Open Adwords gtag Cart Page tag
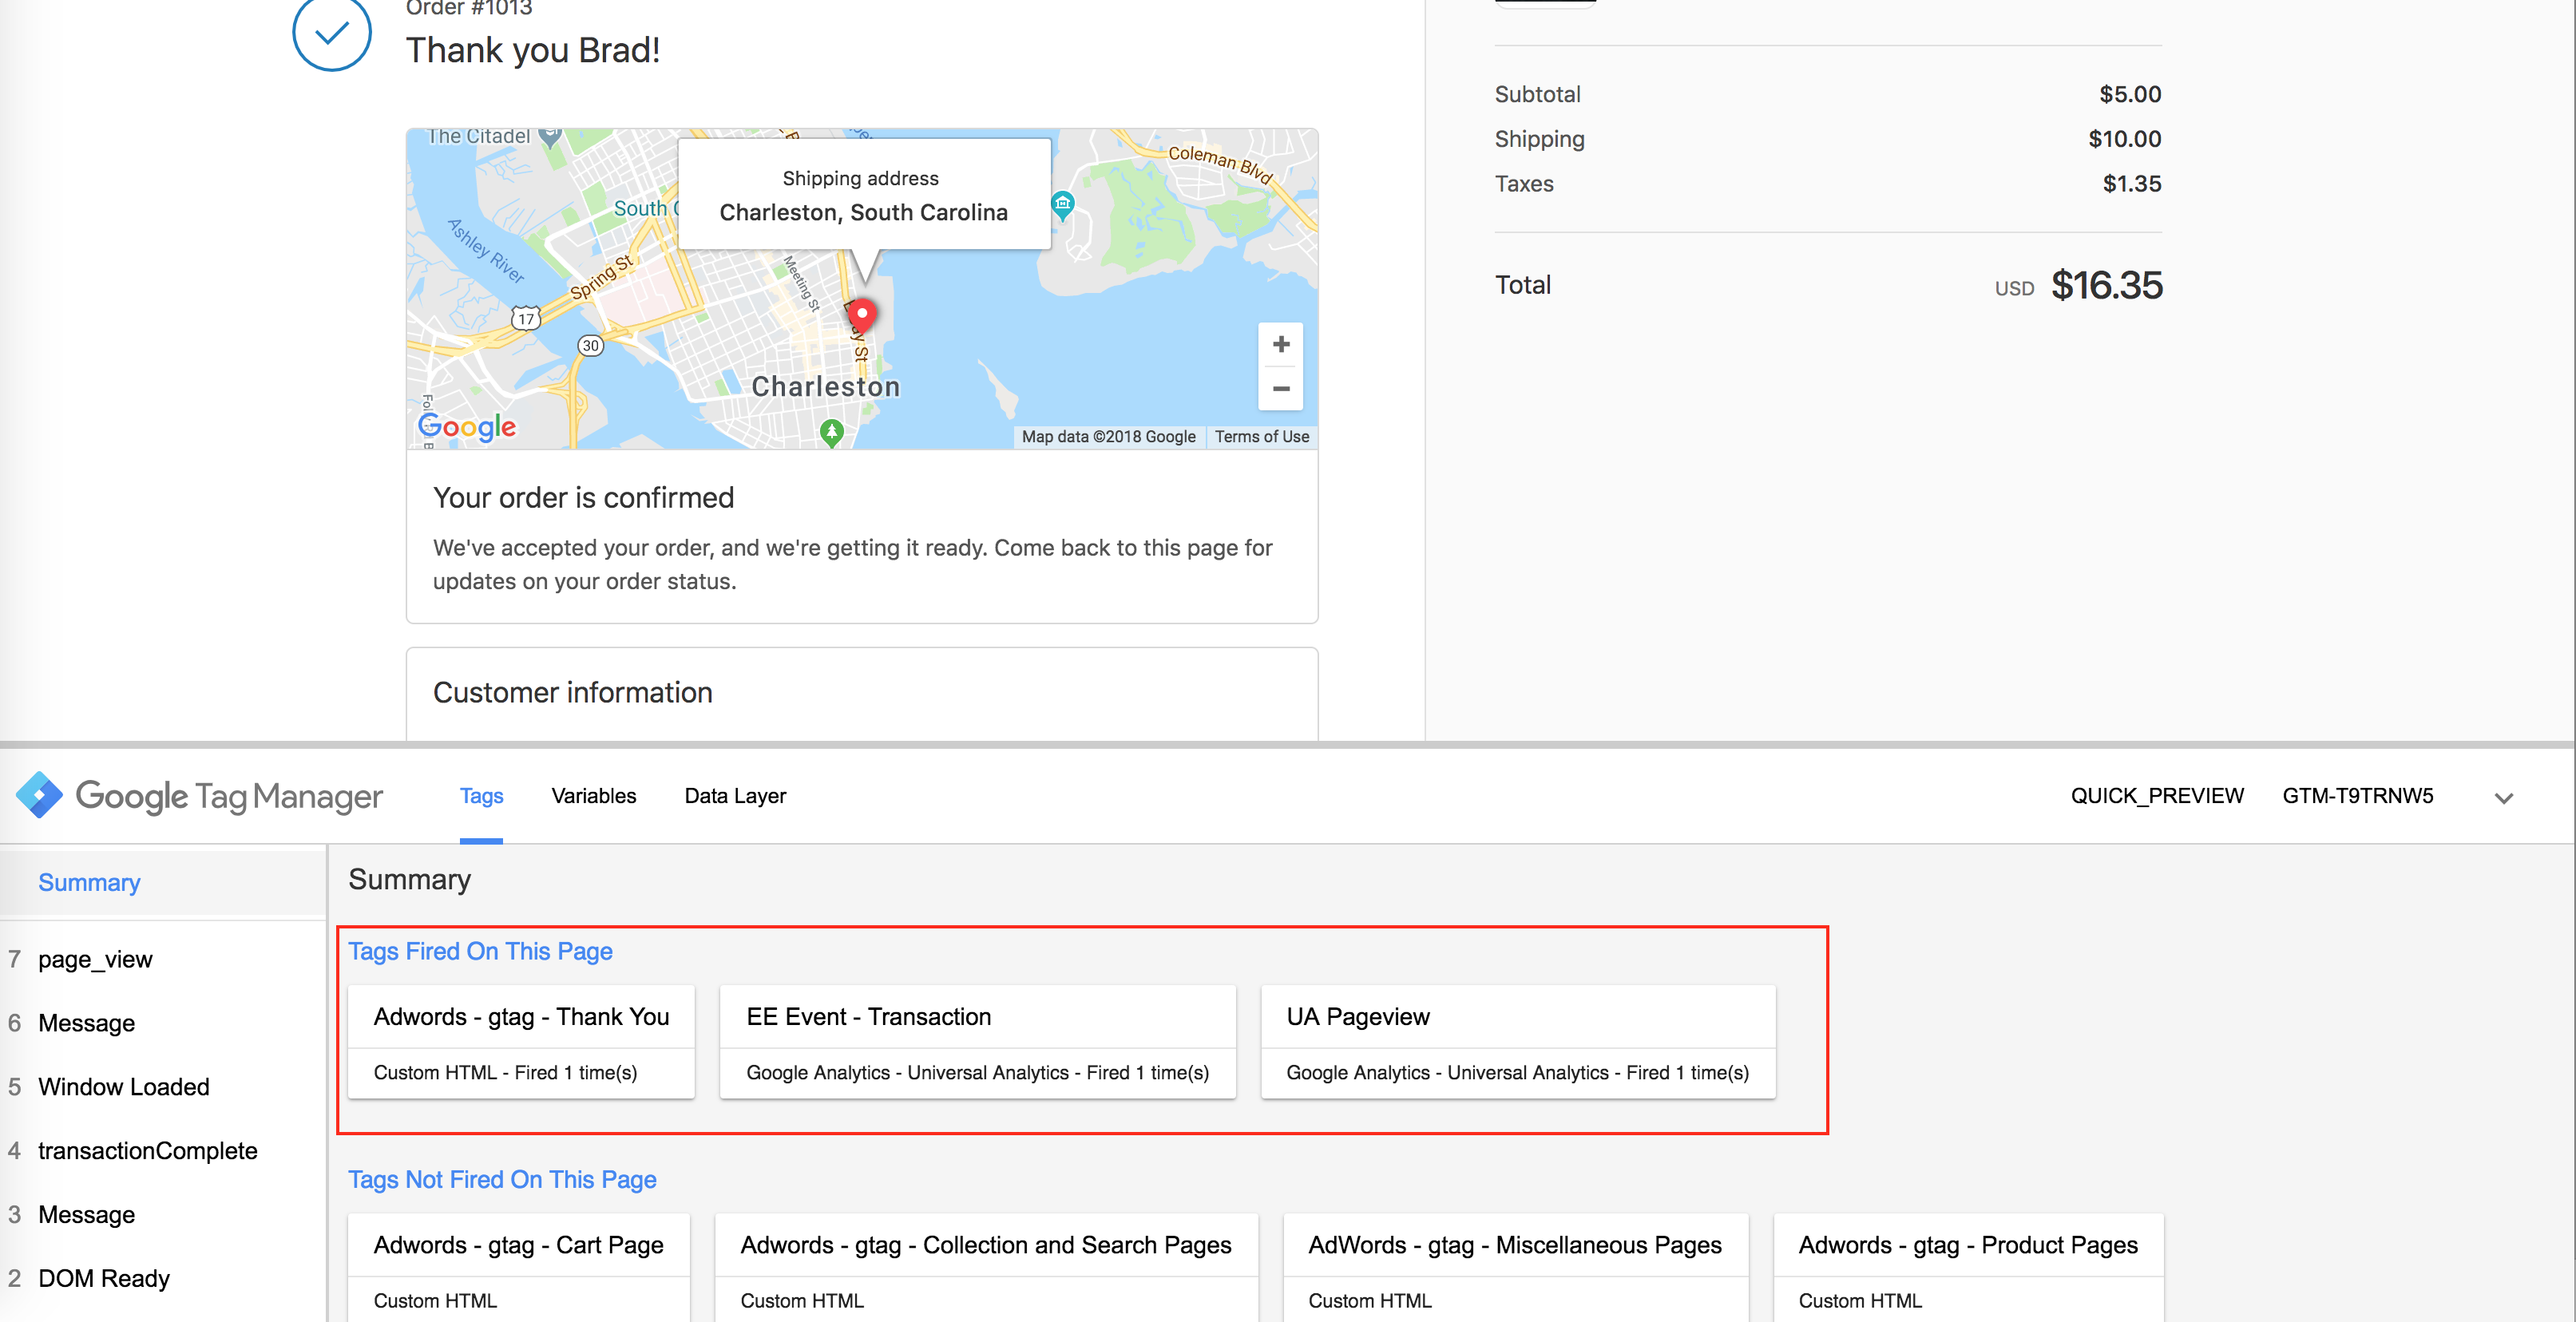The width and height of the screenshot is (2576, 1322). tap(519, 1268)
